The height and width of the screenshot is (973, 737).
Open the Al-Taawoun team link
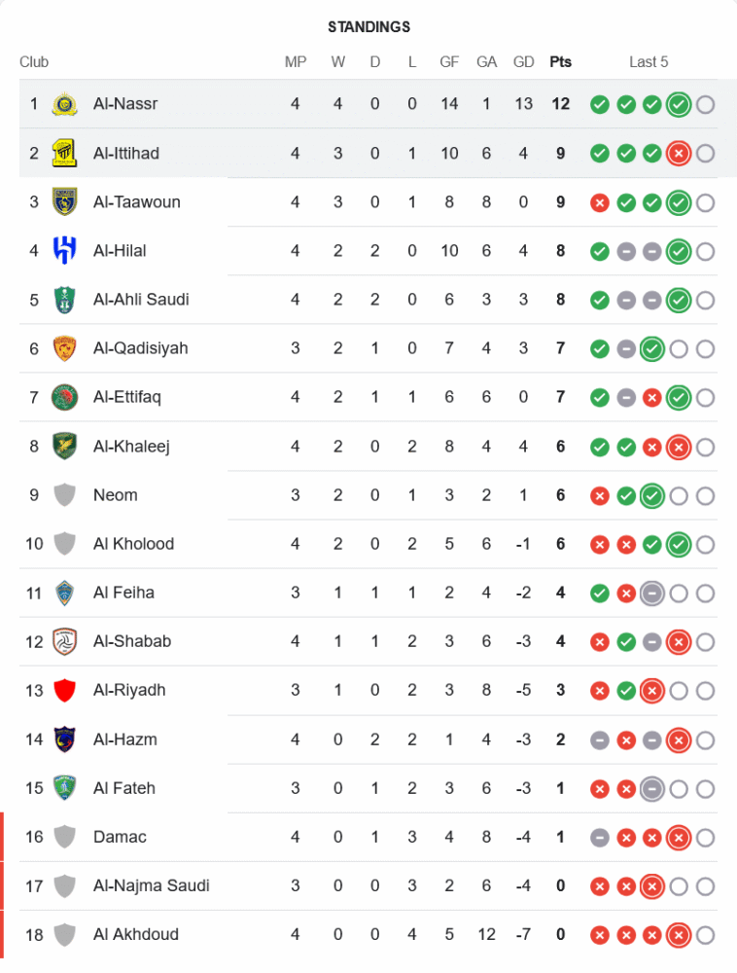(136, 202)
